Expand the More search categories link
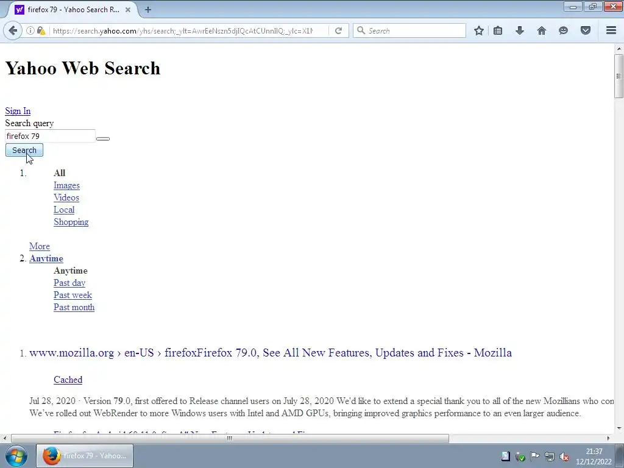This screenshot has height=468, width=624. (40, 246)
